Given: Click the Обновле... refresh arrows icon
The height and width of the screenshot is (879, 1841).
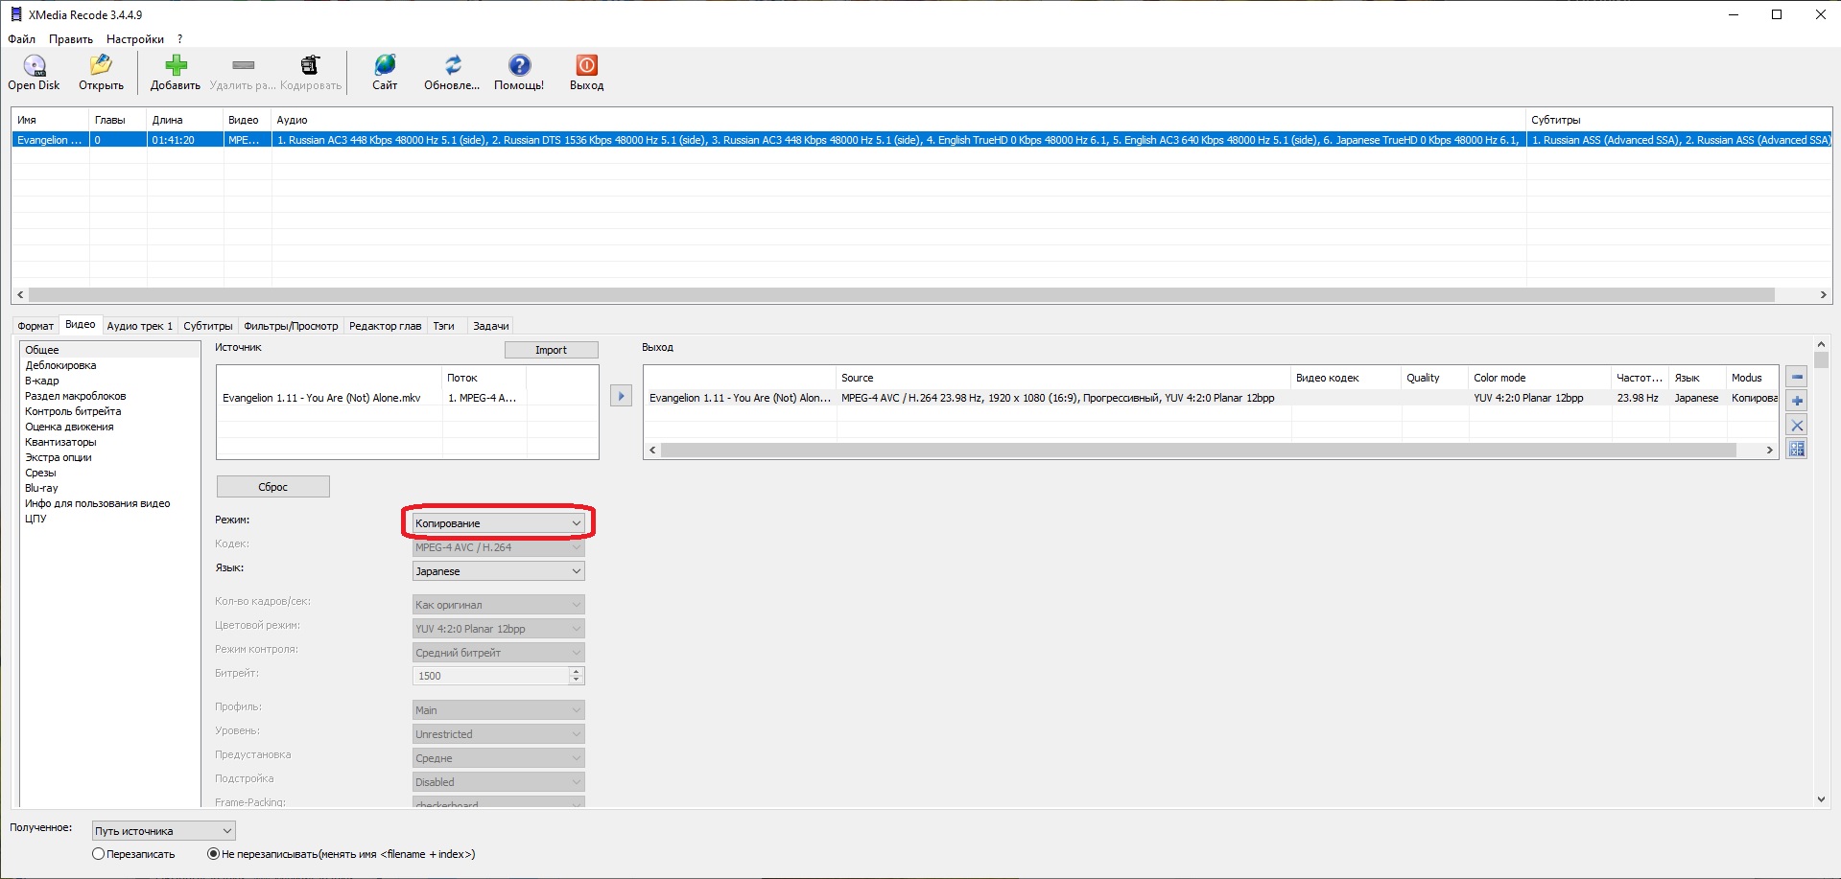Looking at the screenshot, I should [452, 65].
